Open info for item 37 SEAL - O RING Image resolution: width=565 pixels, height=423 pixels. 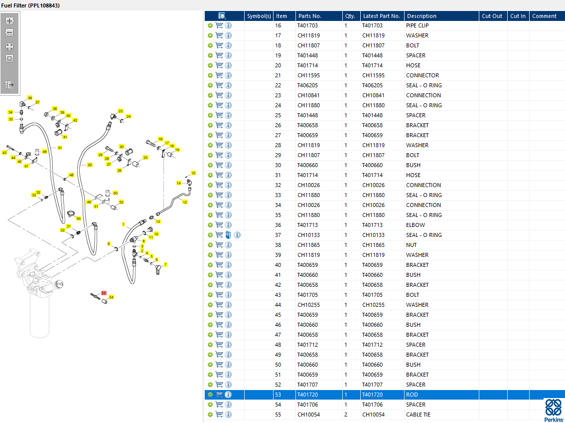[x=237, y=235]
